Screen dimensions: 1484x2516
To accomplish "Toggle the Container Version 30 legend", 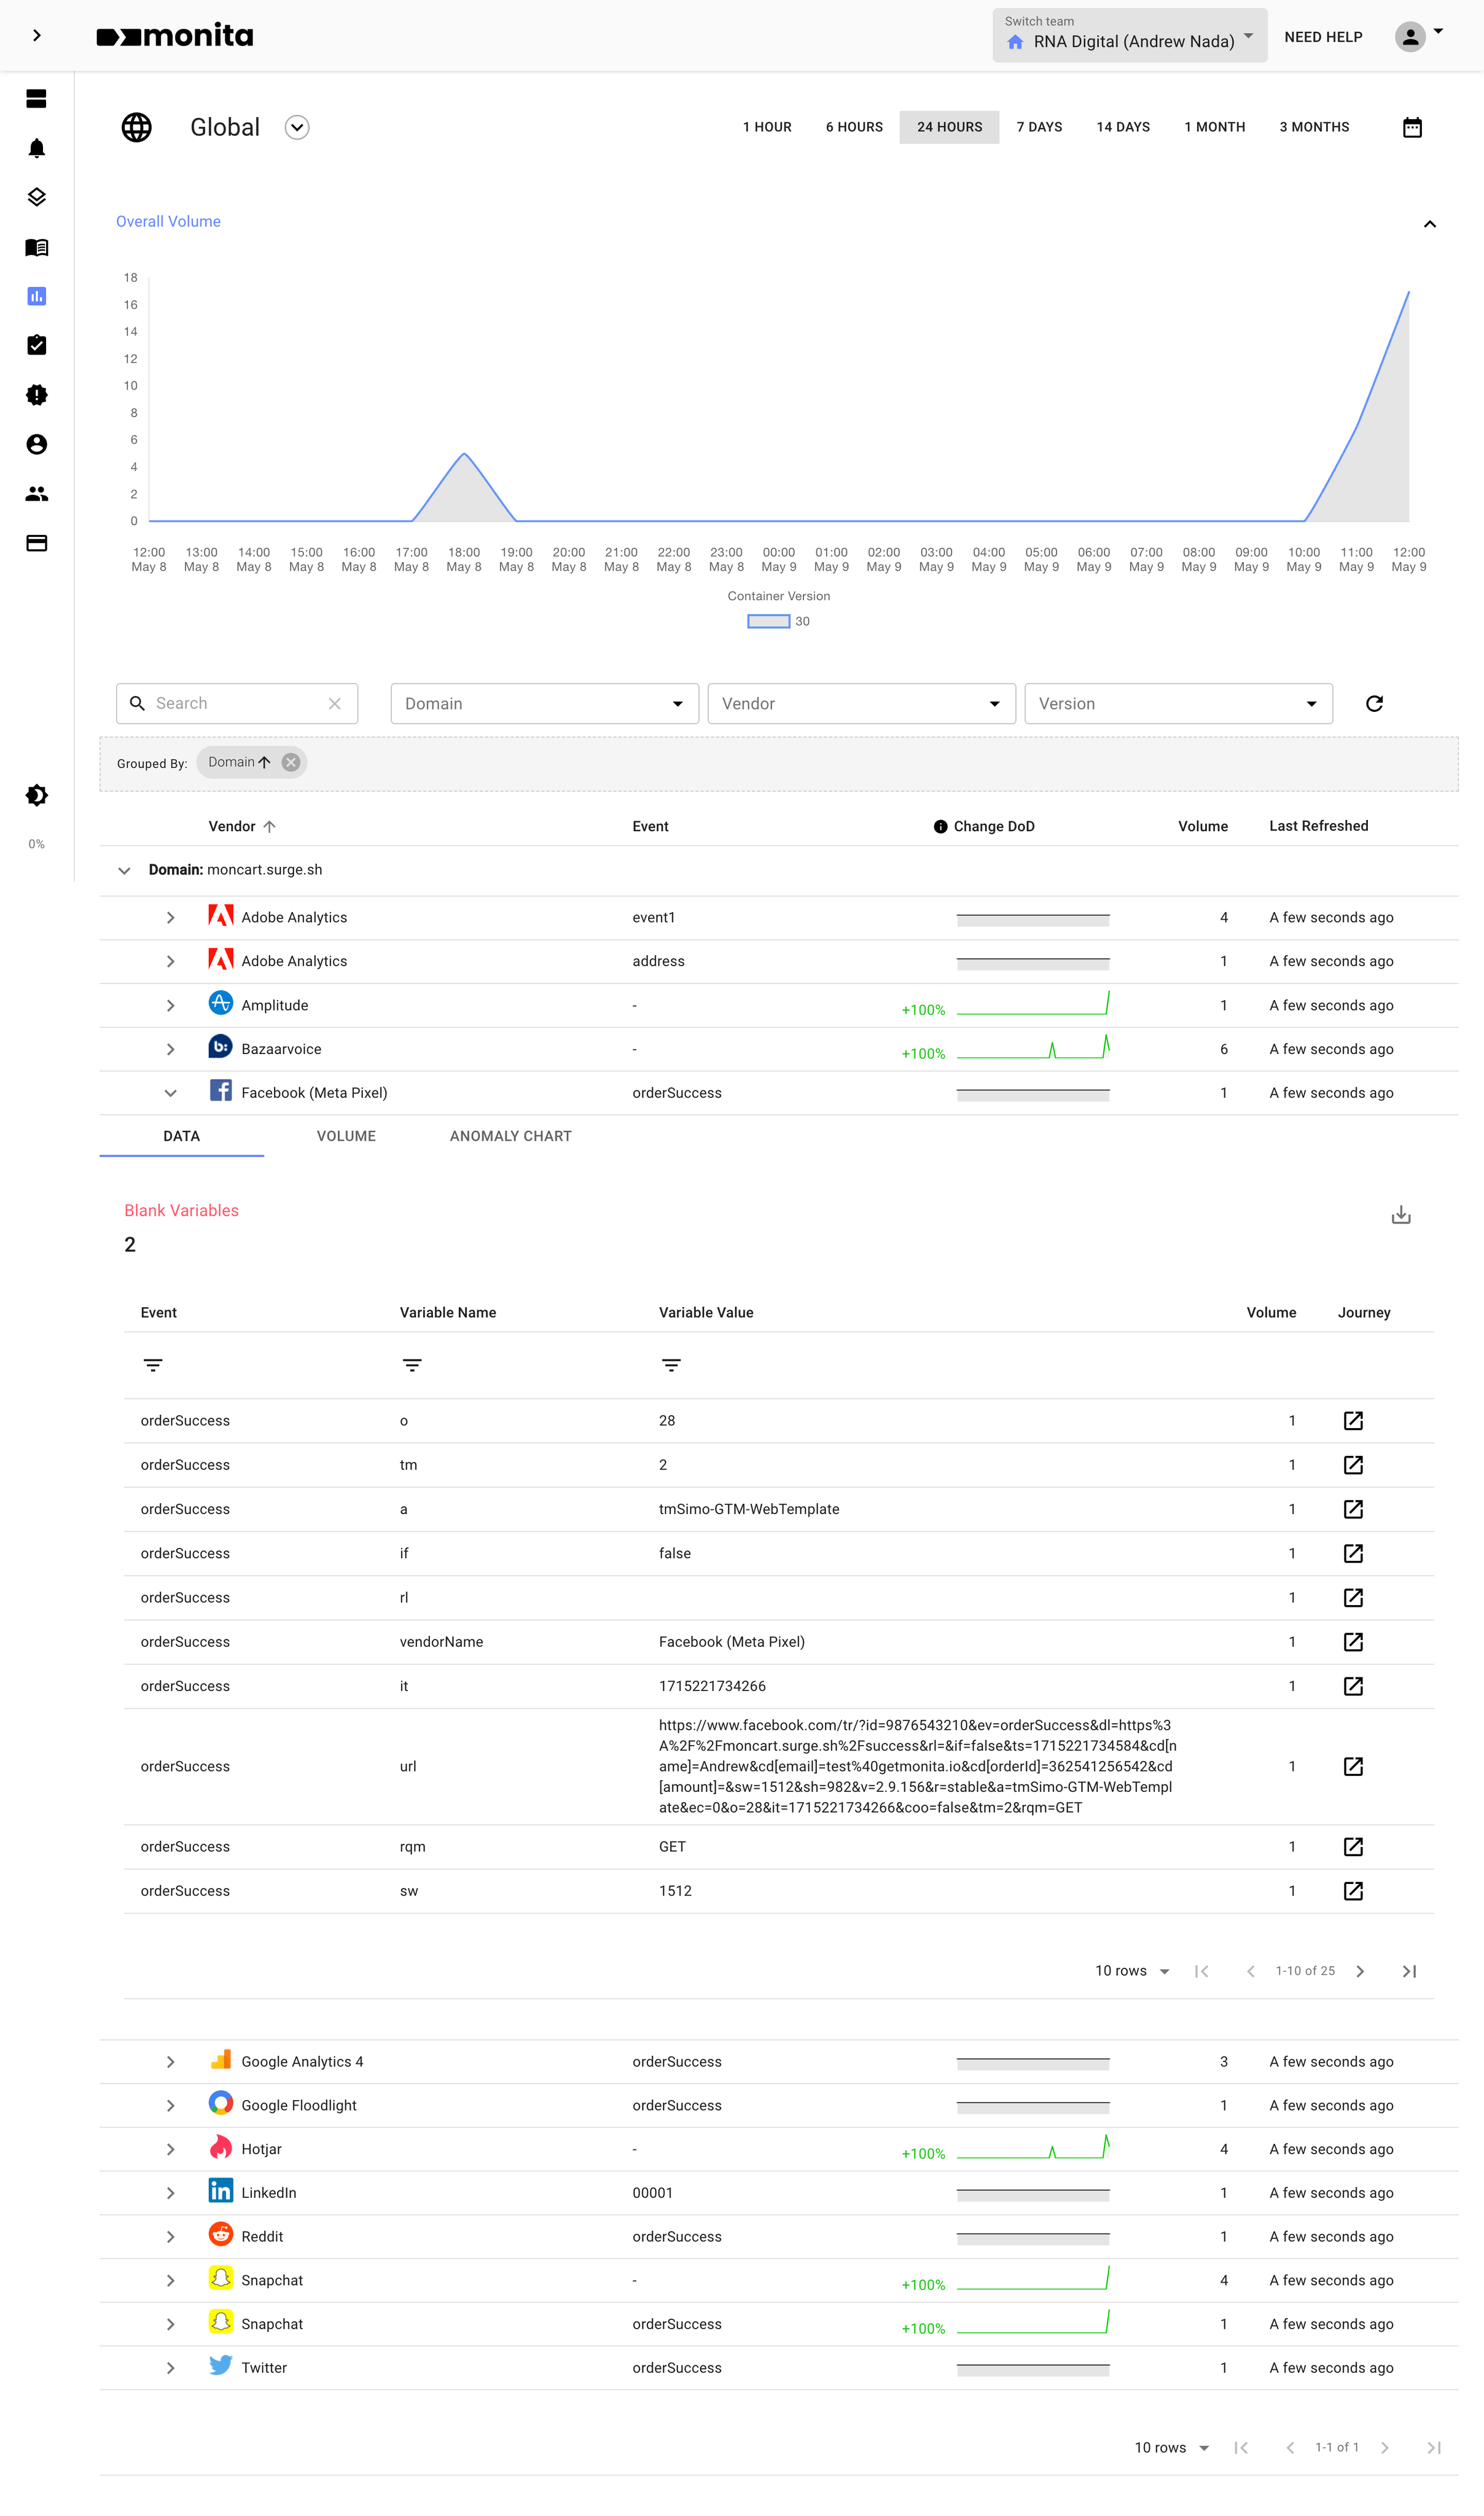I will point(768,621).
